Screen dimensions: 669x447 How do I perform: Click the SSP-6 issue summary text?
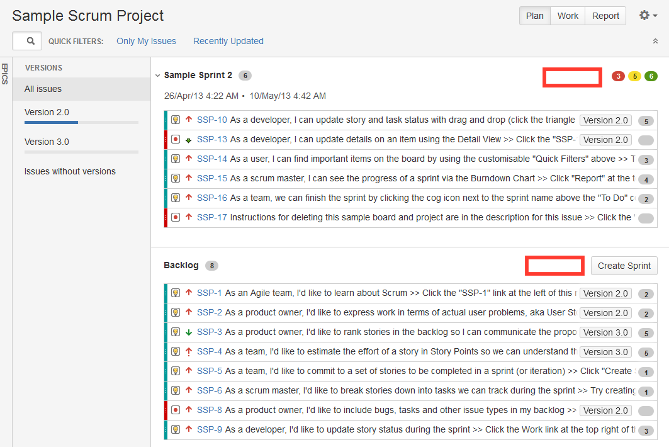430,390
